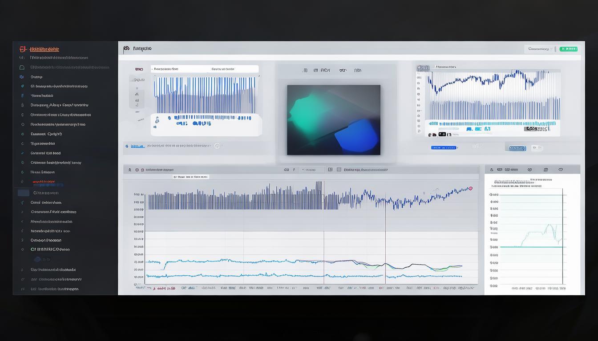Viewport: 598px width, 341px height.
Task: Open the dropdown beside the green button
Action: 539,49
